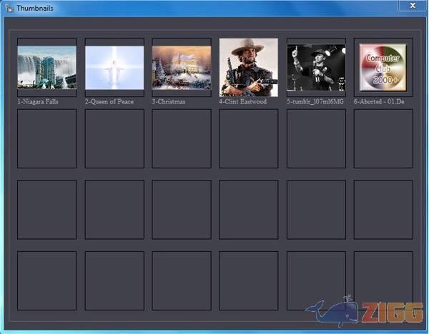Click the '1-Niagara Falls' caption text

coord(39,102)
